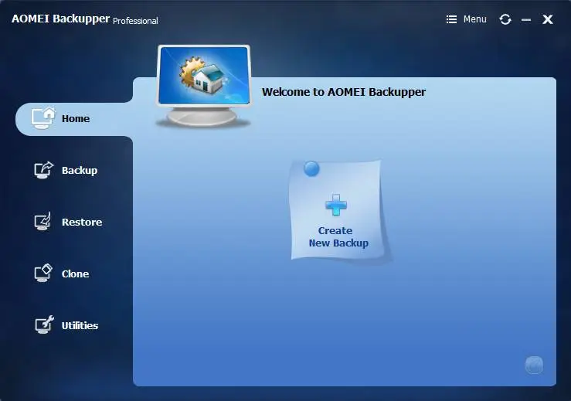Click the Backup icon with the arrow
The image size is (571, 401).
click(x=43, y=170)
